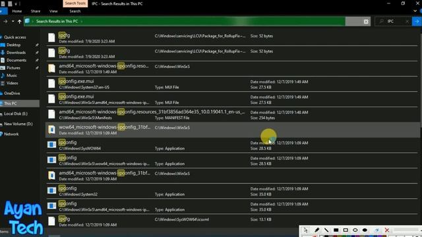Click the application icon of ipconfig in C:\Windows\System32
This screenshot has height=237, width=422.
click(51, 190)
